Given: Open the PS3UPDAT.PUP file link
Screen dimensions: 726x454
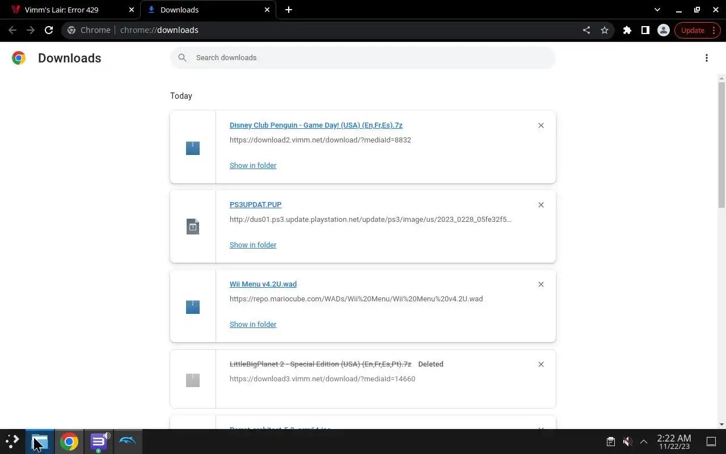Looking at the screenshot, I should [255, 204].
